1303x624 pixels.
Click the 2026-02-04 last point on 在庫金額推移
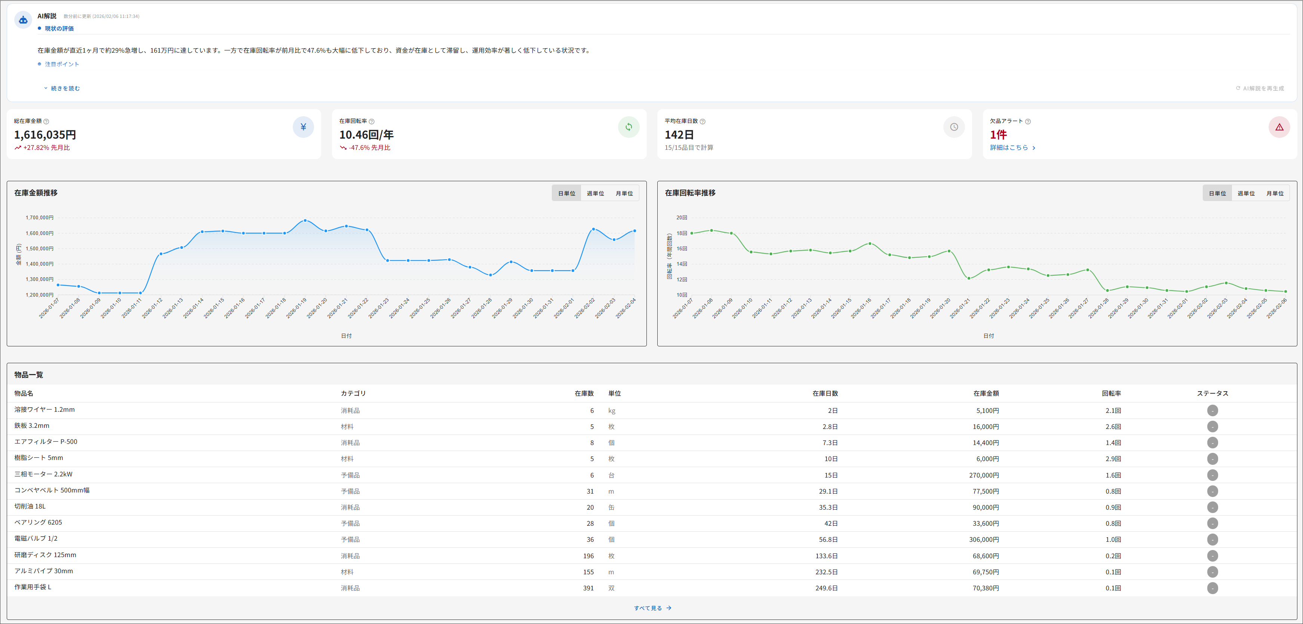click(635, 231)
